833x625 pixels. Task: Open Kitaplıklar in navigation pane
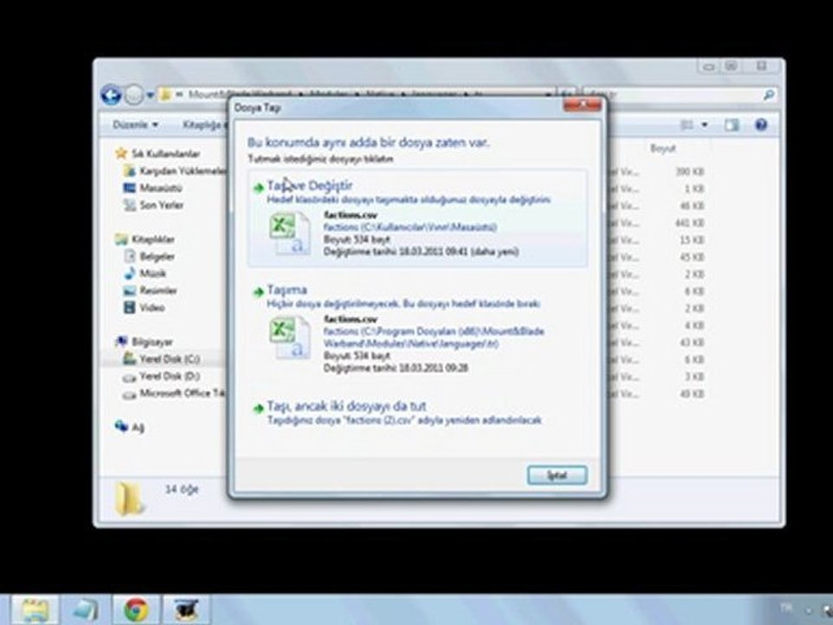[x=145, y=240]
